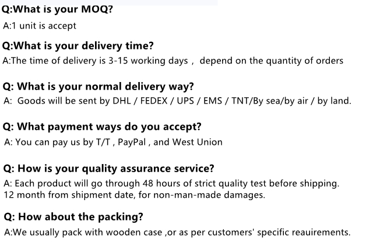
Task: Click 'depend on the quantity of orders' text
Action: pos(272,61)
